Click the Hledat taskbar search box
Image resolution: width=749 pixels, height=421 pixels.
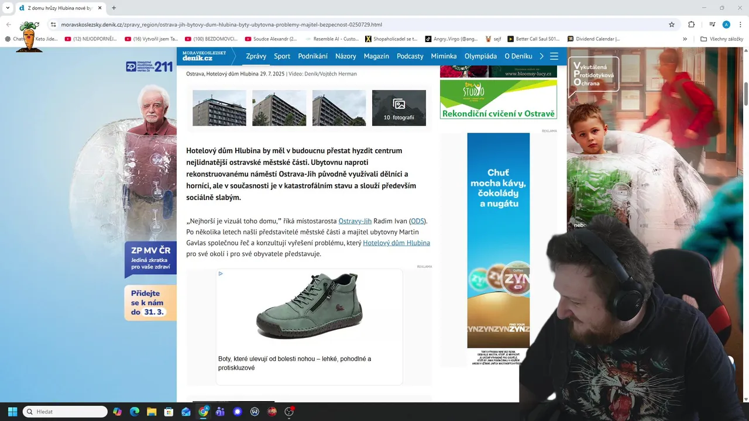(x=65, y=412)
